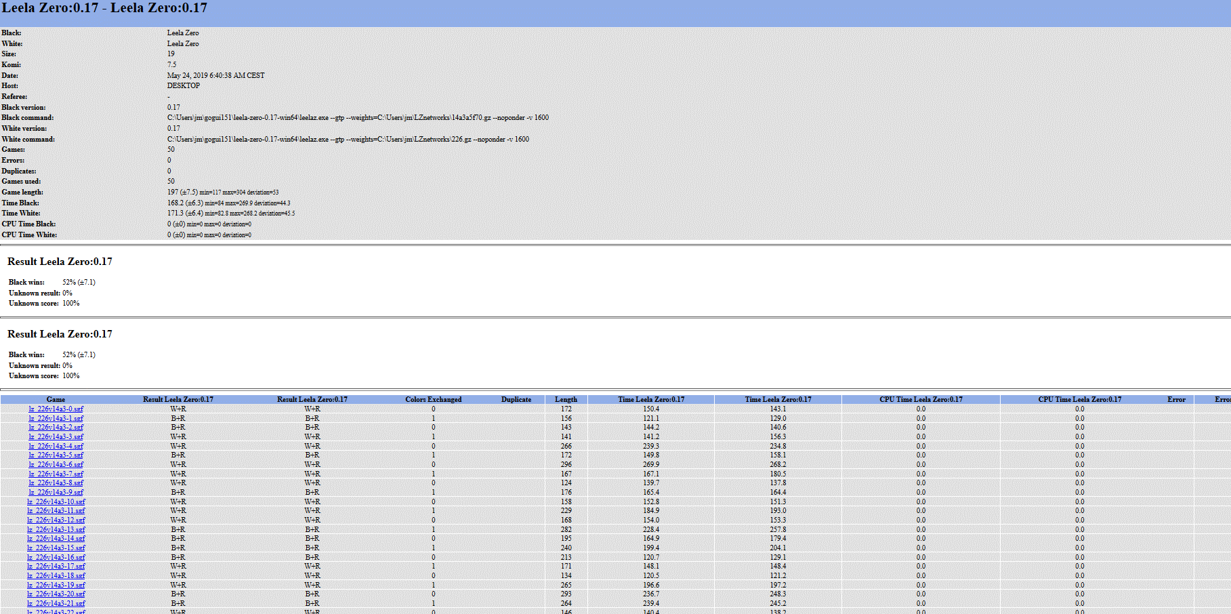Open game record lz_226v14a3-15.sgf

[56, 548]
